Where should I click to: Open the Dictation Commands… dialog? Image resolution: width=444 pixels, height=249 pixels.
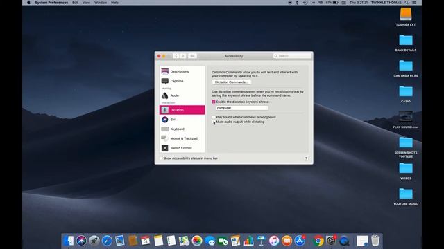pyautogui.click(x=231, y=82)
